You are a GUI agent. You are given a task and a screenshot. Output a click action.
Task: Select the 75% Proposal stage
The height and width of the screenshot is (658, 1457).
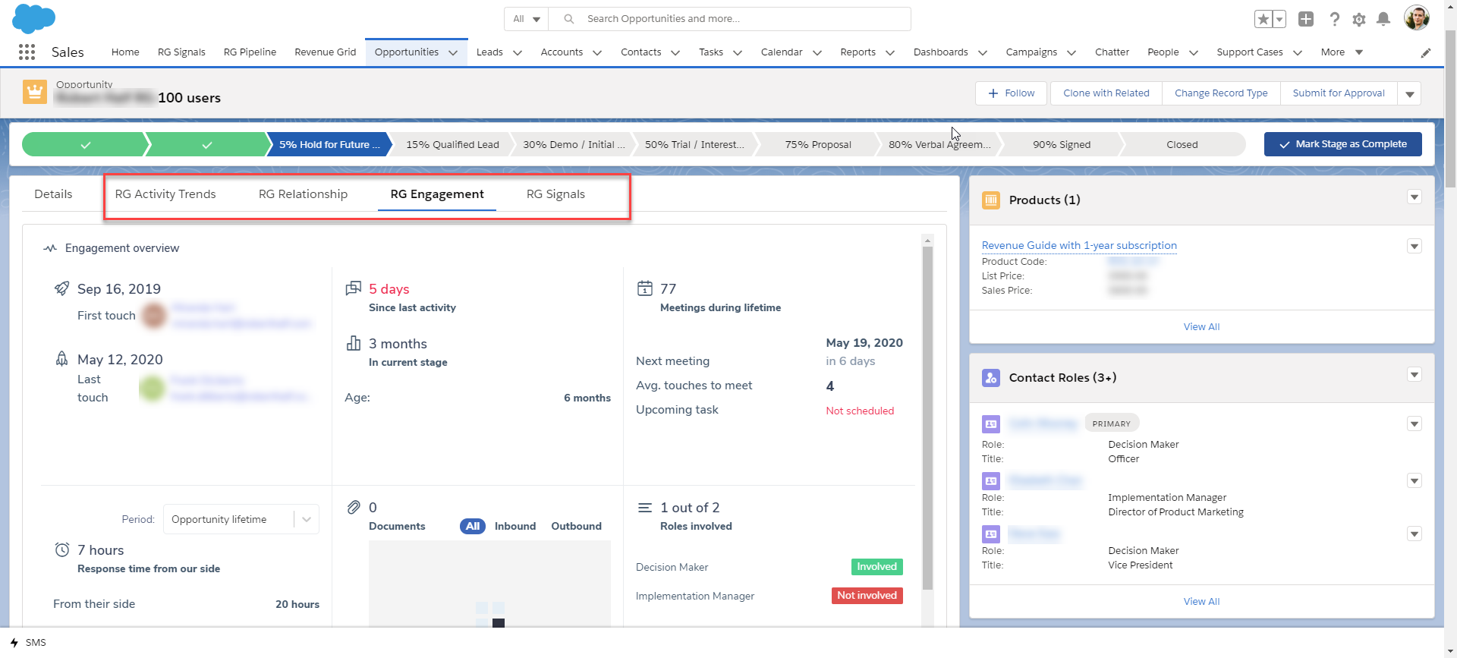coord(818,144)
